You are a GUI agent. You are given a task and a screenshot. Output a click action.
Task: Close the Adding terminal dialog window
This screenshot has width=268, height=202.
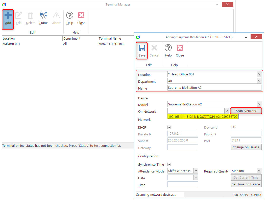(256, 37)
